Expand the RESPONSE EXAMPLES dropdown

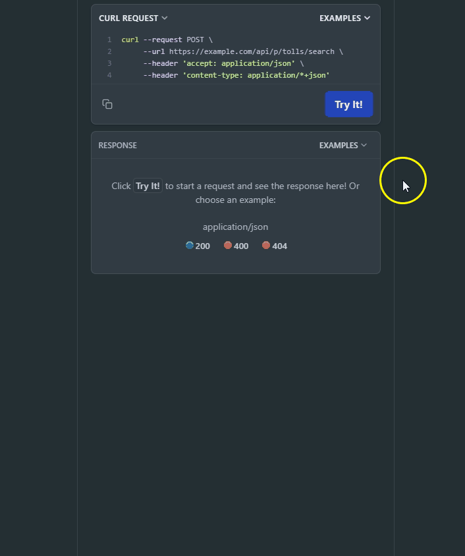pos(342,146)
